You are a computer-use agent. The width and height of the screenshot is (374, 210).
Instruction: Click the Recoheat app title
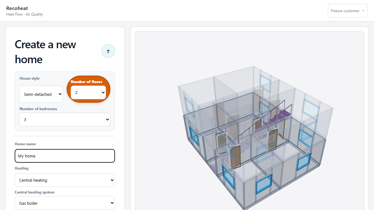17,8
